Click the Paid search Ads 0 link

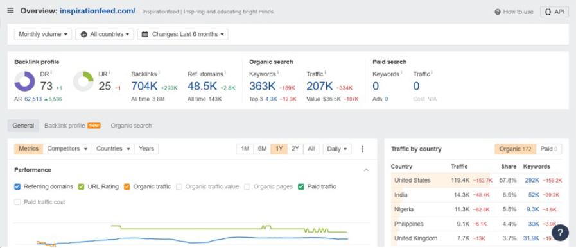click(x=386, y=99)
